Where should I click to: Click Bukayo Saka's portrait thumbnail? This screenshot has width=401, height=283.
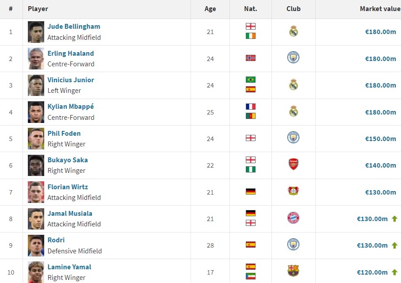[x=36, y=165]
